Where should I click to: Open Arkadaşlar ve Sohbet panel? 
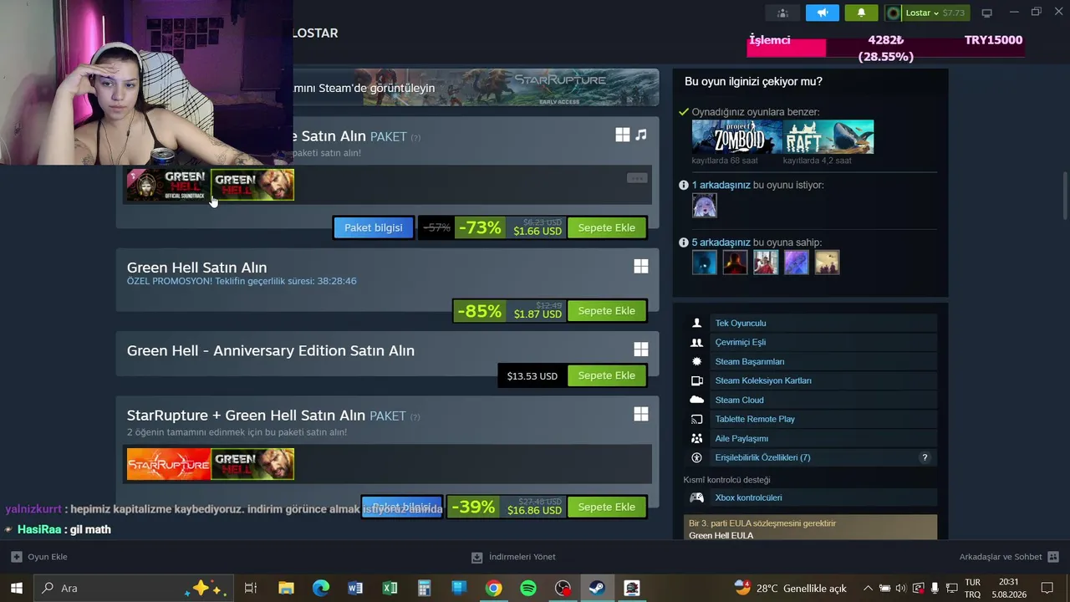pos(1009,557)
